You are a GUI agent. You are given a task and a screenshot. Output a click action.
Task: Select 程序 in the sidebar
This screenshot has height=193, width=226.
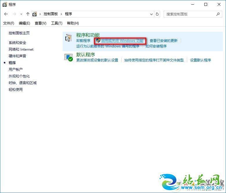[x=12, y=63]
